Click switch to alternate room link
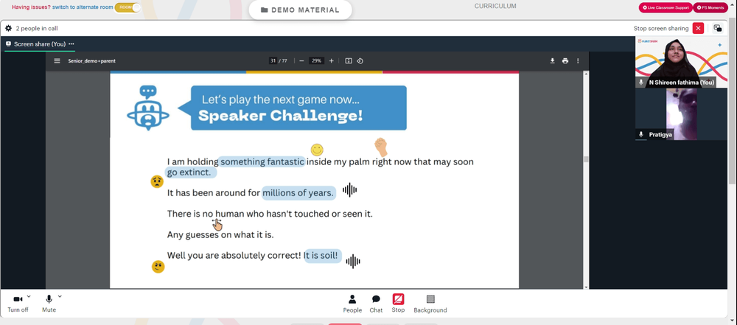 [x=83, y=7]
